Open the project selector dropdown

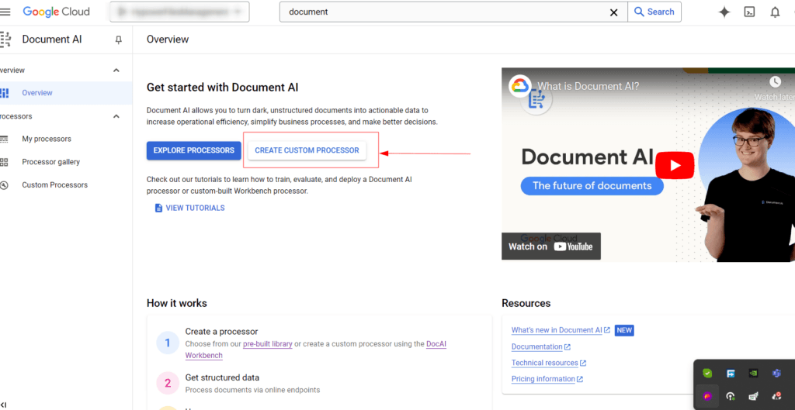(x=179, y=12)
